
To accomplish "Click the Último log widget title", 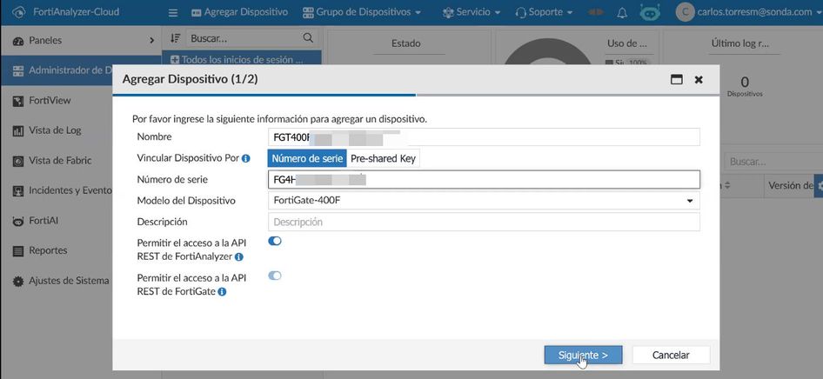I will point(740,43).
